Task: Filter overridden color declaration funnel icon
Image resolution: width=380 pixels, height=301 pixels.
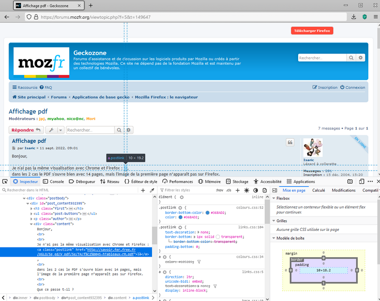Action: tap(199, 262)
